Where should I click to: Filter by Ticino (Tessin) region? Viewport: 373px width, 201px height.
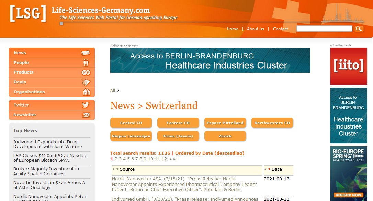178,136
